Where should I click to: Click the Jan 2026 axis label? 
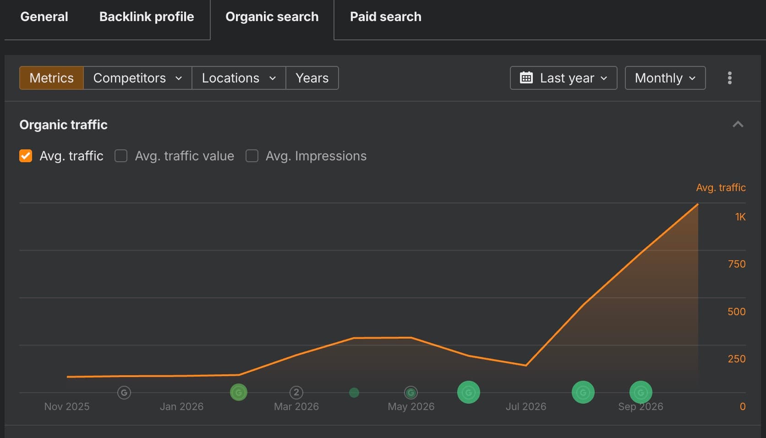[x=181, y=406]
